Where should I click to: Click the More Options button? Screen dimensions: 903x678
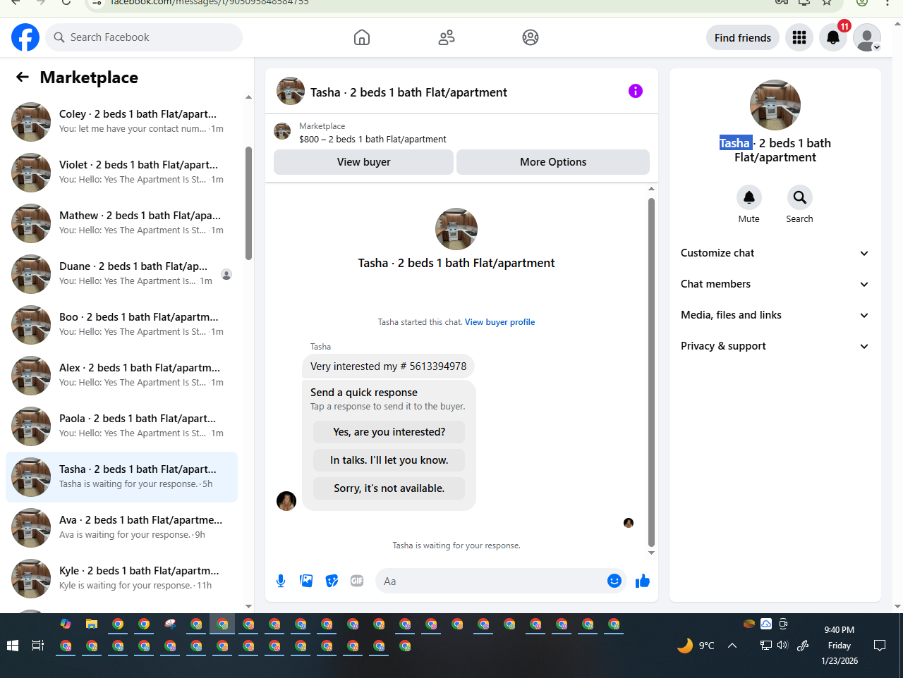pyautogui.click(x=553, y=162)
